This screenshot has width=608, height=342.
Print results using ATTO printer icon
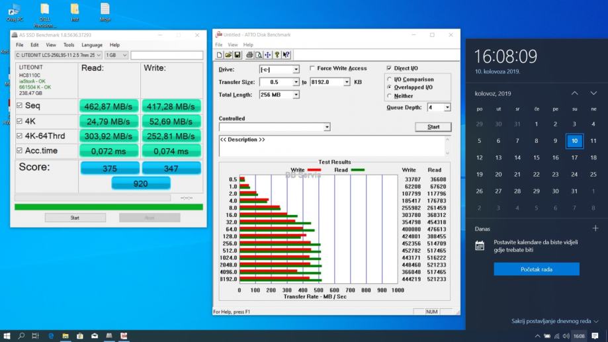click(x=249, y=55)
